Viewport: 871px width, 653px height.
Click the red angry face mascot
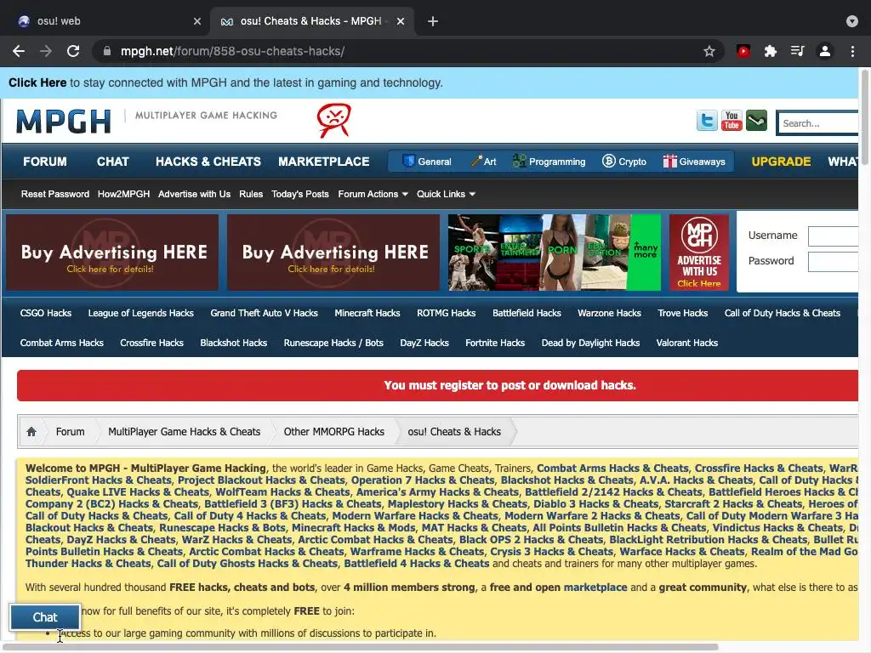click(333, 121)
